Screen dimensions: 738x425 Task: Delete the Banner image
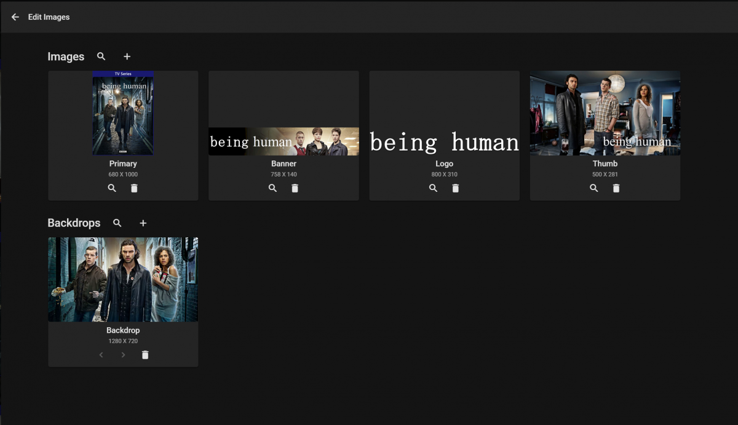295,188
